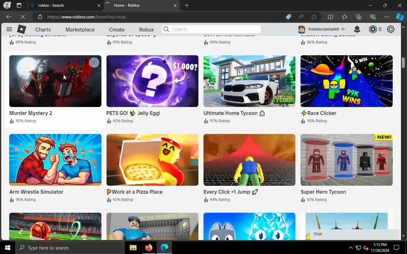Click the Arm Wrestle Simulator title
The image size is (407, 254).
pyautogui.click(x=36, y=192)
